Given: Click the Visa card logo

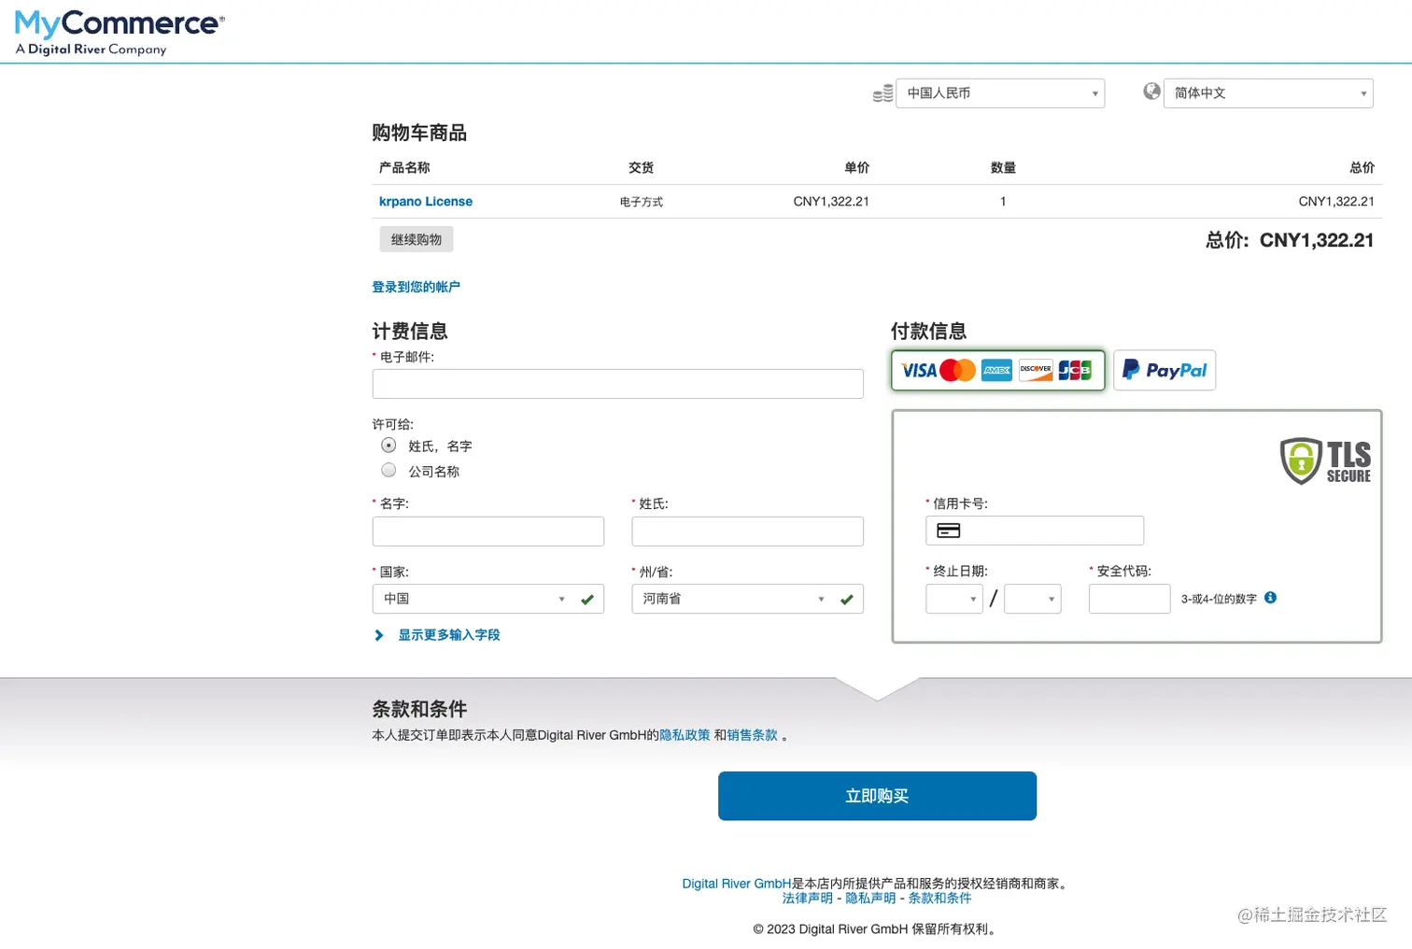Looking at the screenshot, I should click(919, 371).
